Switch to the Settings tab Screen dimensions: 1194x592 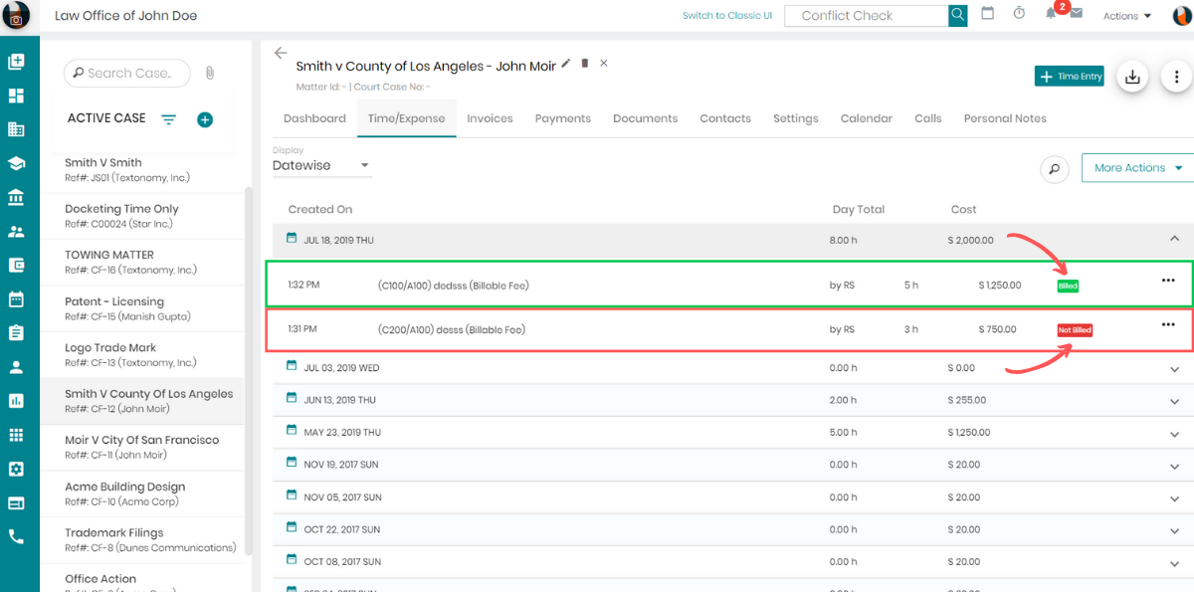796,118
